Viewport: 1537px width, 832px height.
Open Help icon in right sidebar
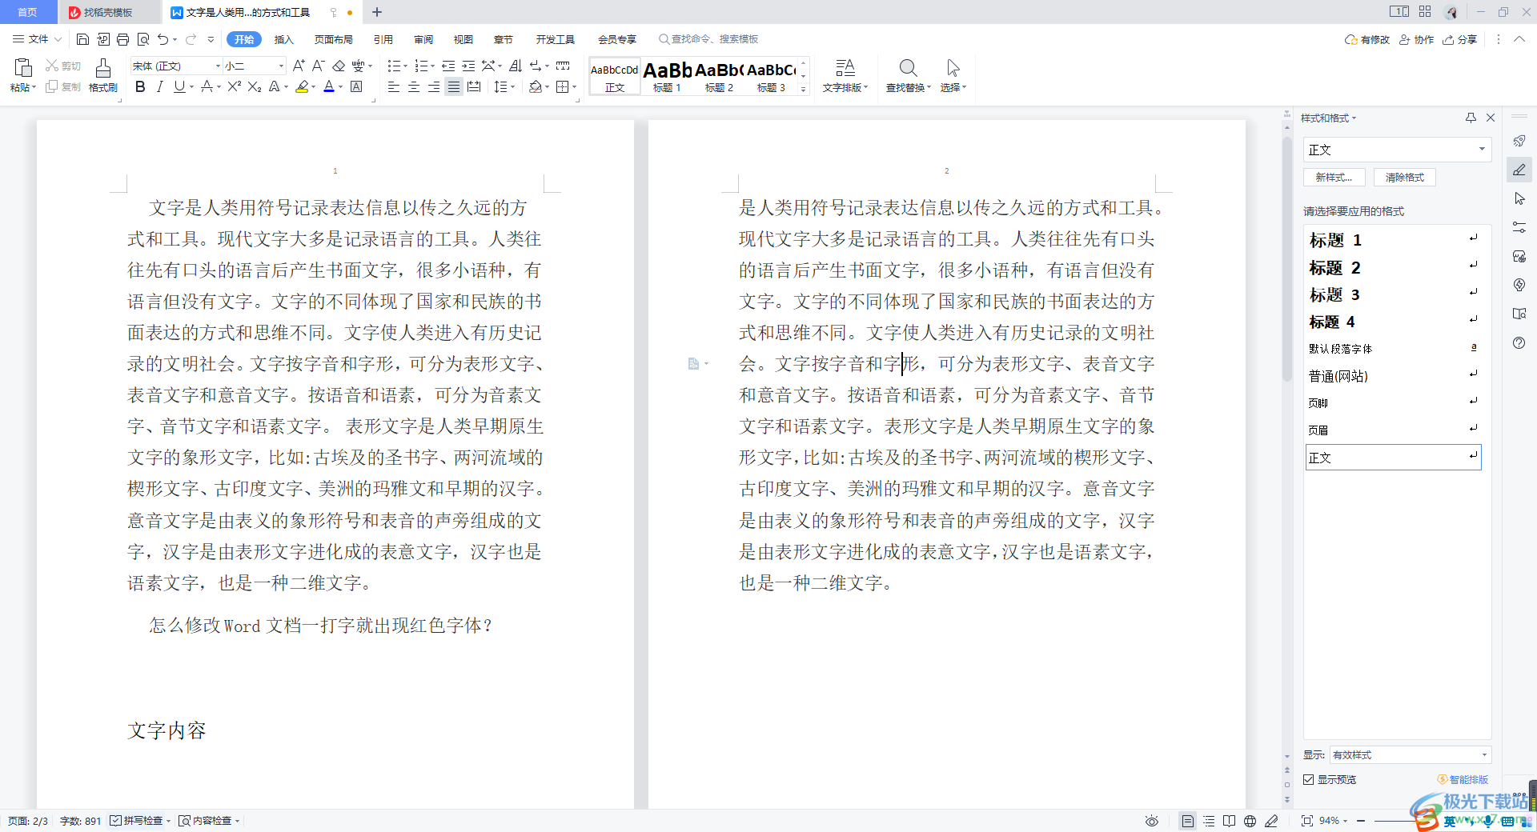(1519, 342)
